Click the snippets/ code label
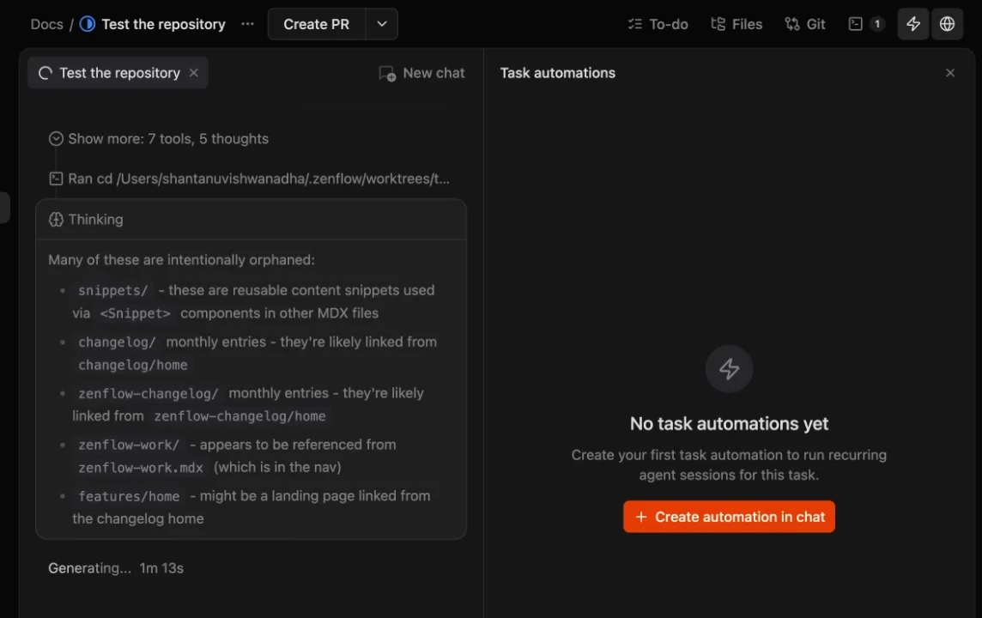 pos(112,290)
